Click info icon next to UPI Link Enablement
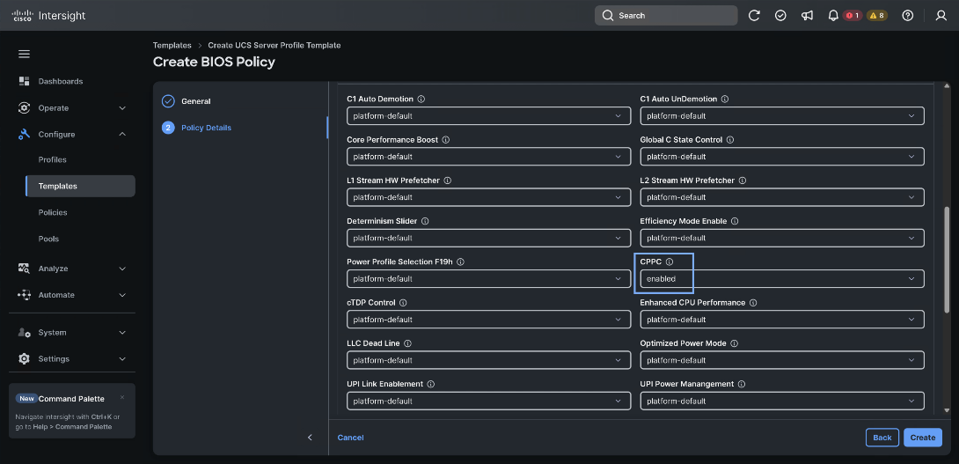 click(x=430, y=385)
